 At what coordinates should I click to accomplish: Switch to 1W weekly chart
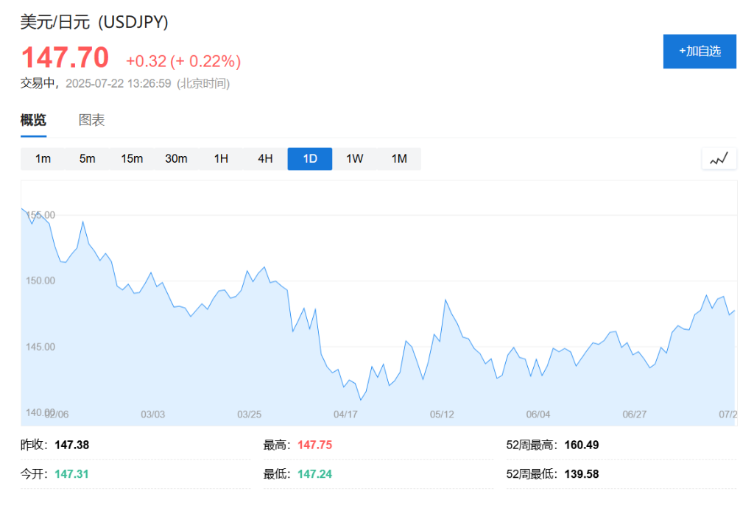tap(355, 159)
